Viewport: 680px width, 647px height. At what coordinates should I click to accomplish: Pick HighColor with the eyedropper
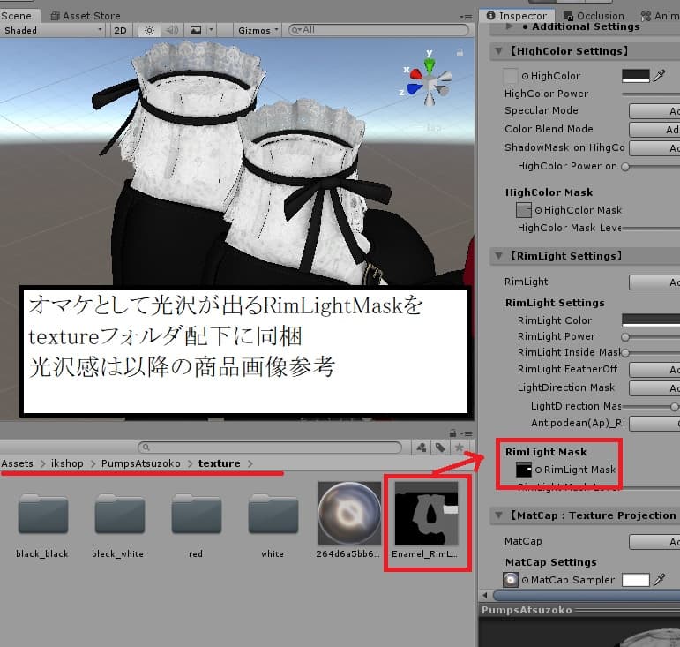pyautogui.click(x=660, y=76)
